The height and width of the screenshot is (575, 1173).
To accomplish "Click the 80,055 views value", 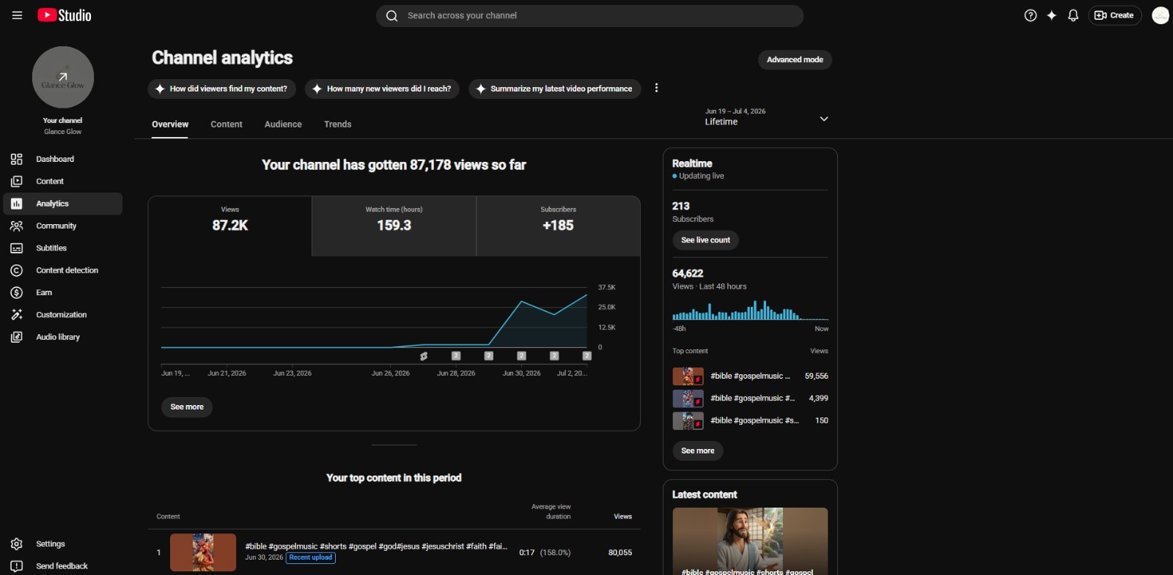I will coord(620,553).
